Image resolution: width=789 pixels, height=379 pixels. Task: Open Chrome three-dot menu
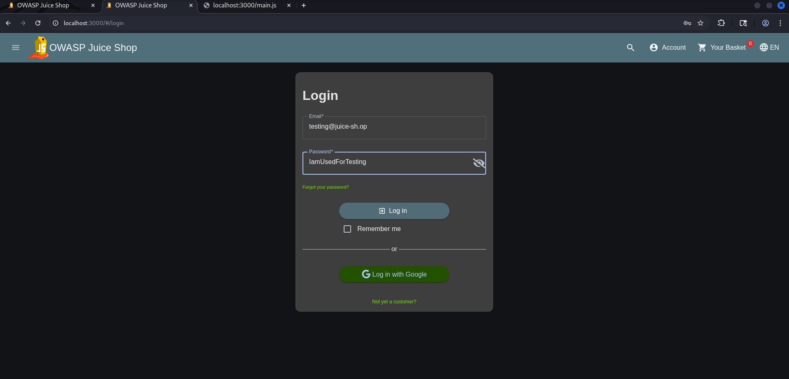tap(780, 23)
